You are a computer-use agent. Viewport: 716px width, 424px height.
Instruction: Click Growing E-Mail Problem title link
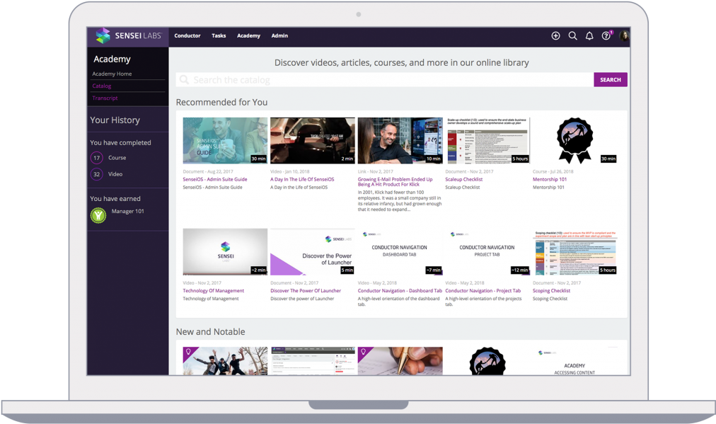click(x=395, y=182)
